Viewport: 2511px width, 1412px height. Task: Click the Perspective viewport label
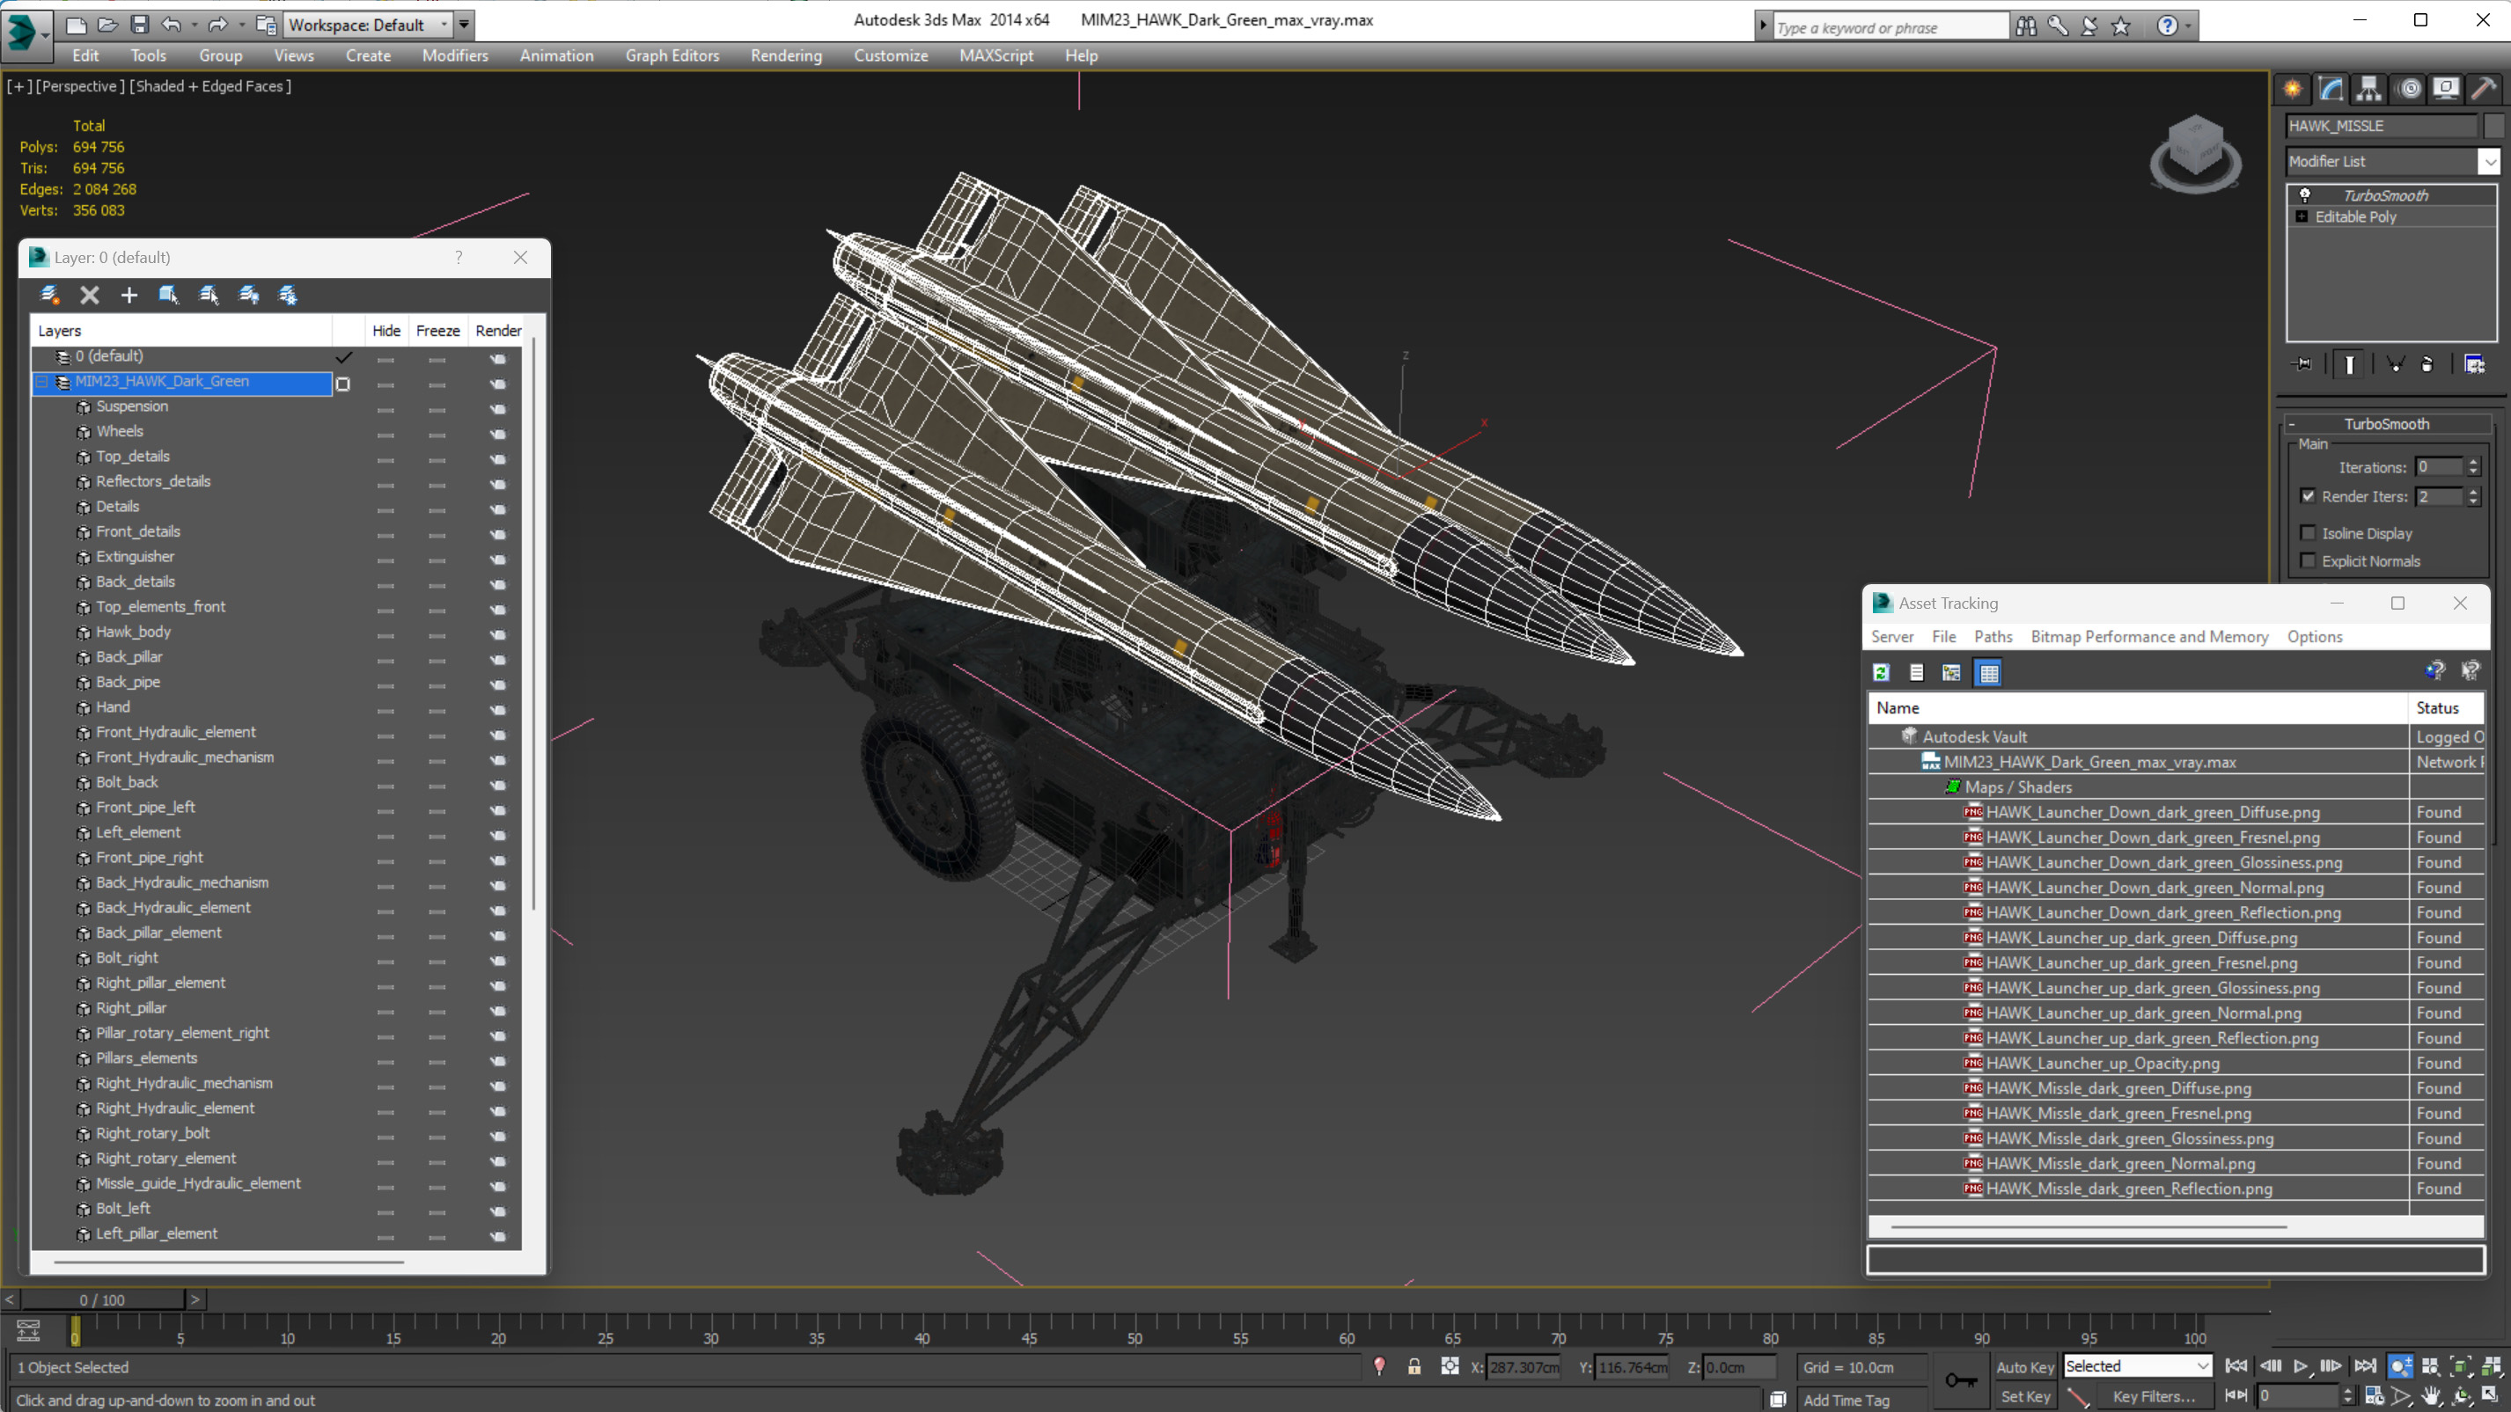tap(80, 85)
